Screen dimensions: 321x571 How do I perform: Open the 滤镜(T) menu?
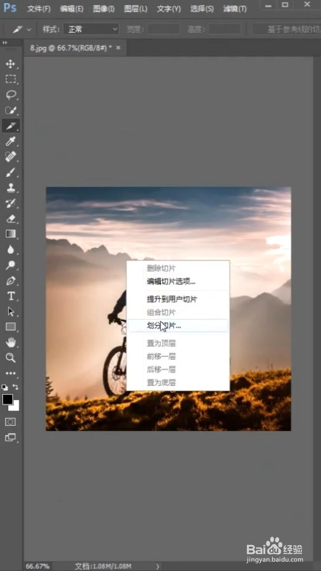click(x=235, y=9)
